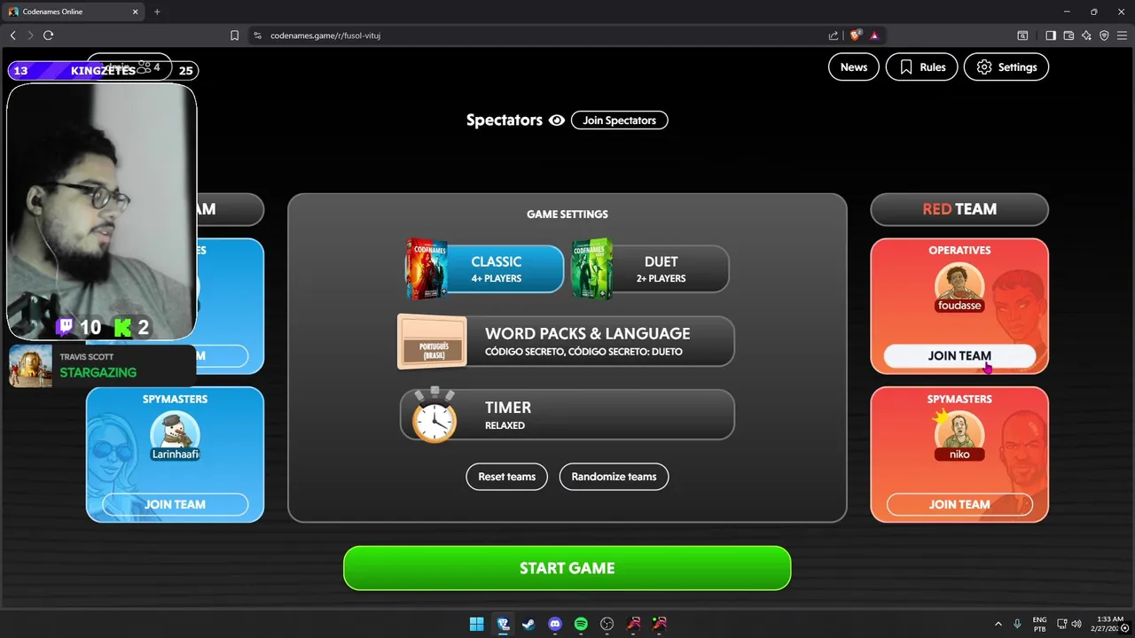Open the Rules menu
Screen dimensions: 1135x638
point(922,67)
